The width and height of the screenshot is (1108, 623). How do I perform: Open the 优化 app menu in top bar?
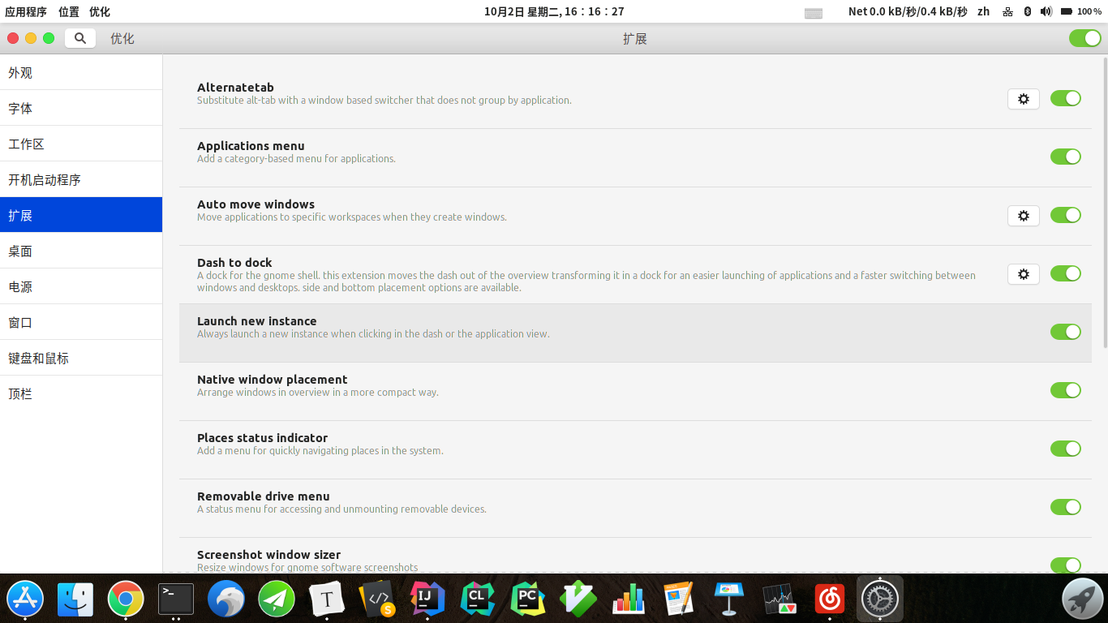tap(100, 11)
